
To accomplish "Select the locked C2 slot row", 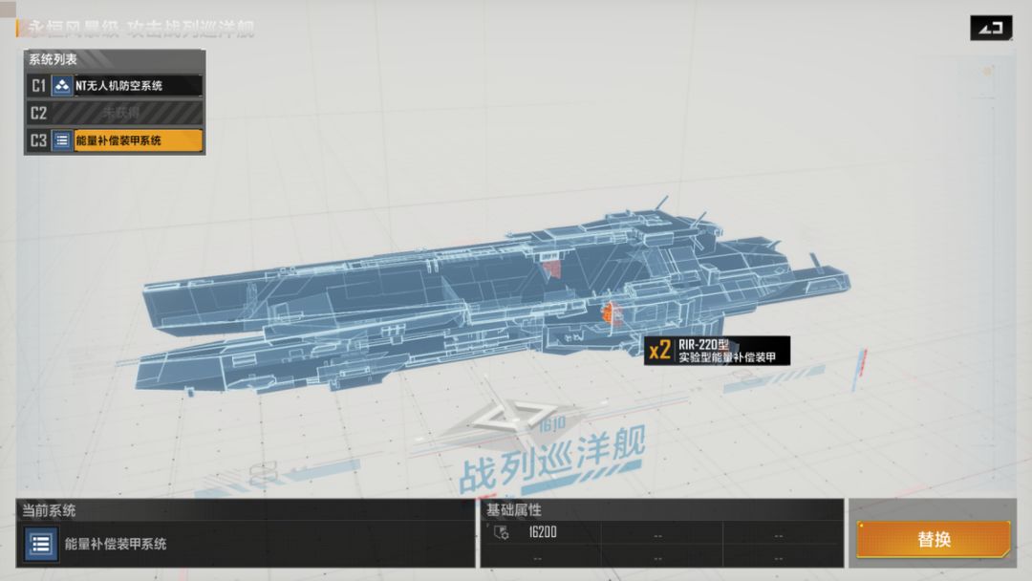I will coord(115,113).
